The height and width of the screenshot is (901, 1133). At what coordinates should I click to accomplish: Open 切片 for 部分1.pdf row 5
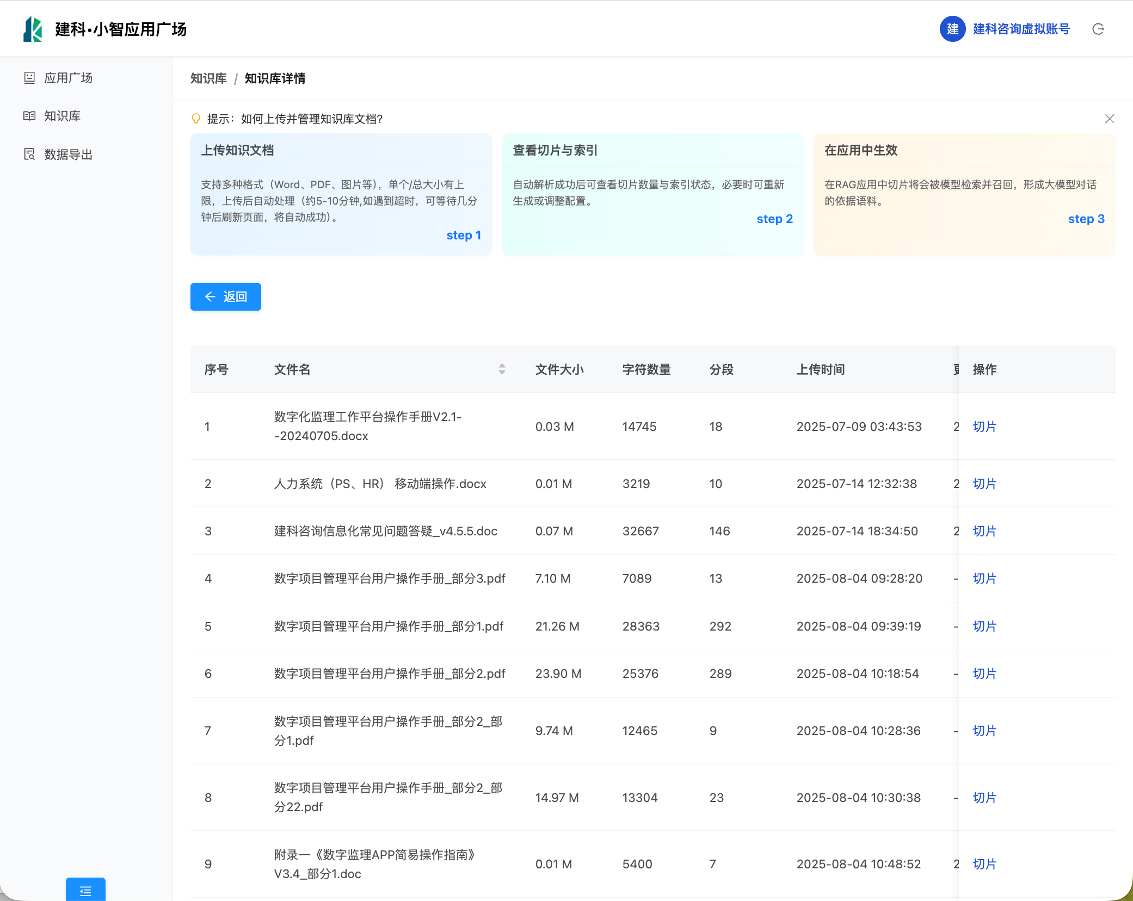pyautogui.click(x=984, y=626)
